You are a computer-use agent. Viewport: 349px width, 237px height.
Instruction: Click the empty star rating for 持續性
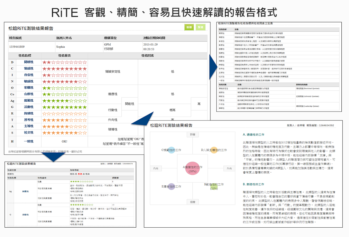pyautogui.click(x=64, y=114)
